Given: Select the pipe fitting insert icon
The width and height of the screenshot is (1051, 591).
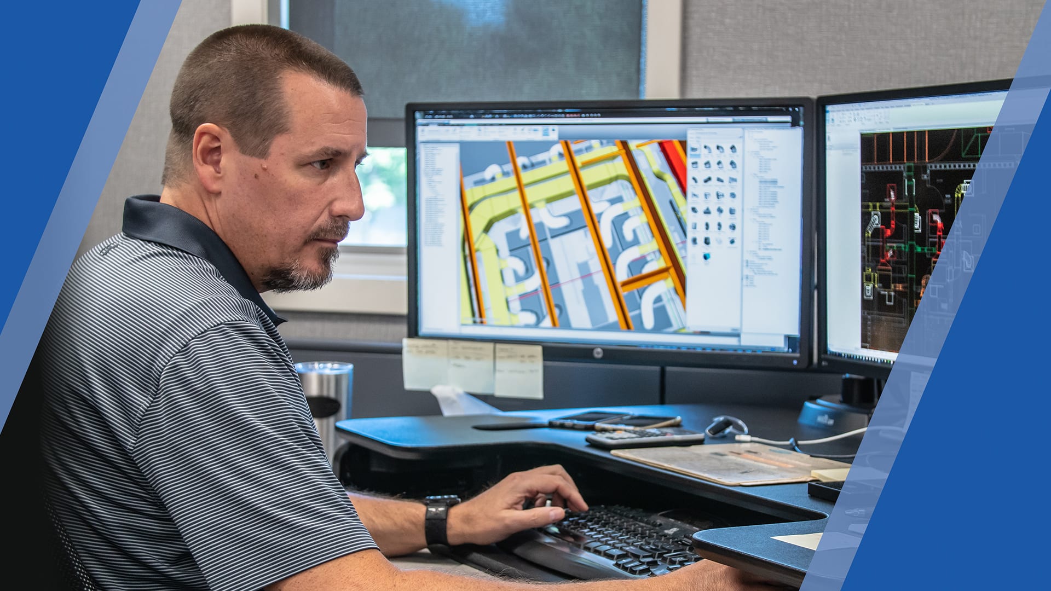Looking at the screenshot, I should [695, 149].
